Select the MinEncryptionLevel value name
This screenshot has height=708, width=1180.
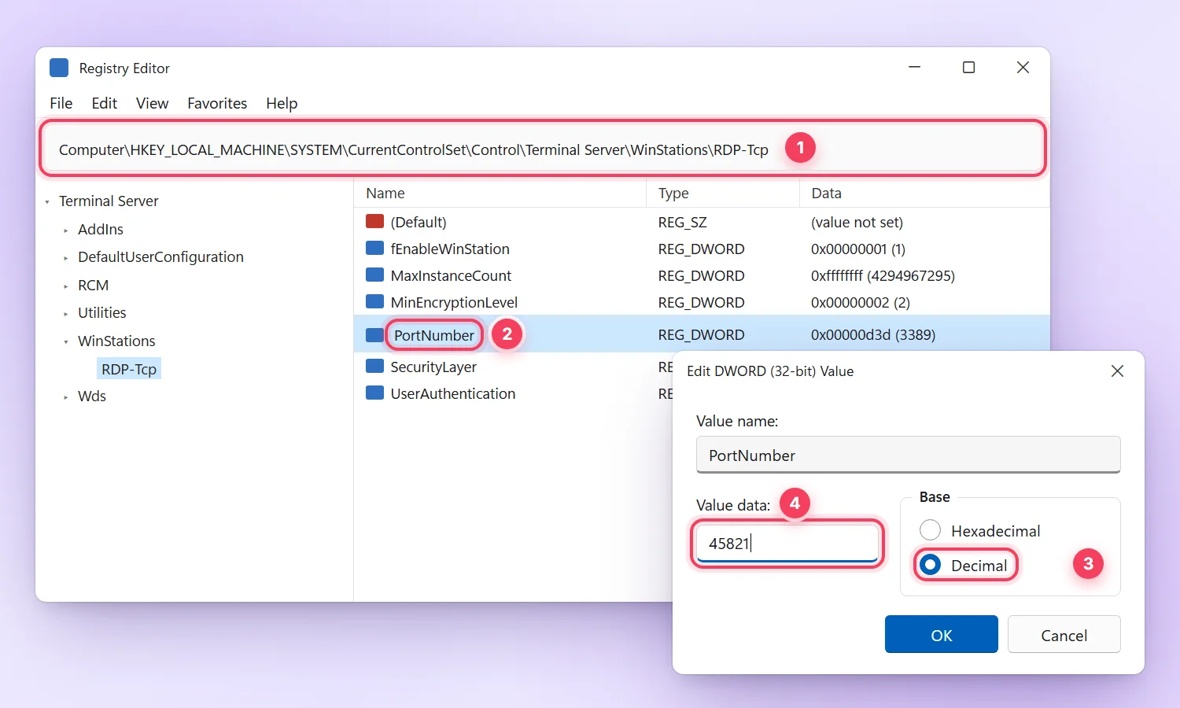pos(454,302)
